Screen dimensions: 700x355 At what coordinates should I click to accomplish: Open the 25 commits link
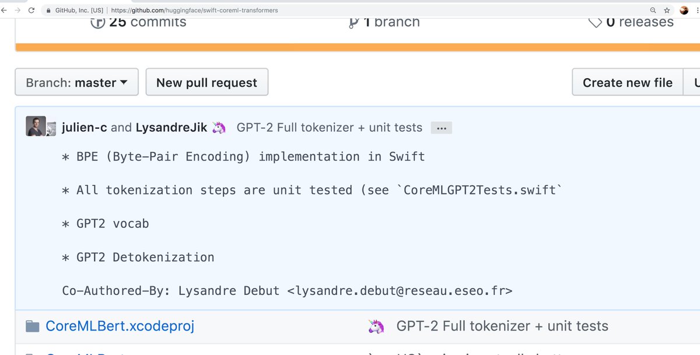click(x=138, y=23)
